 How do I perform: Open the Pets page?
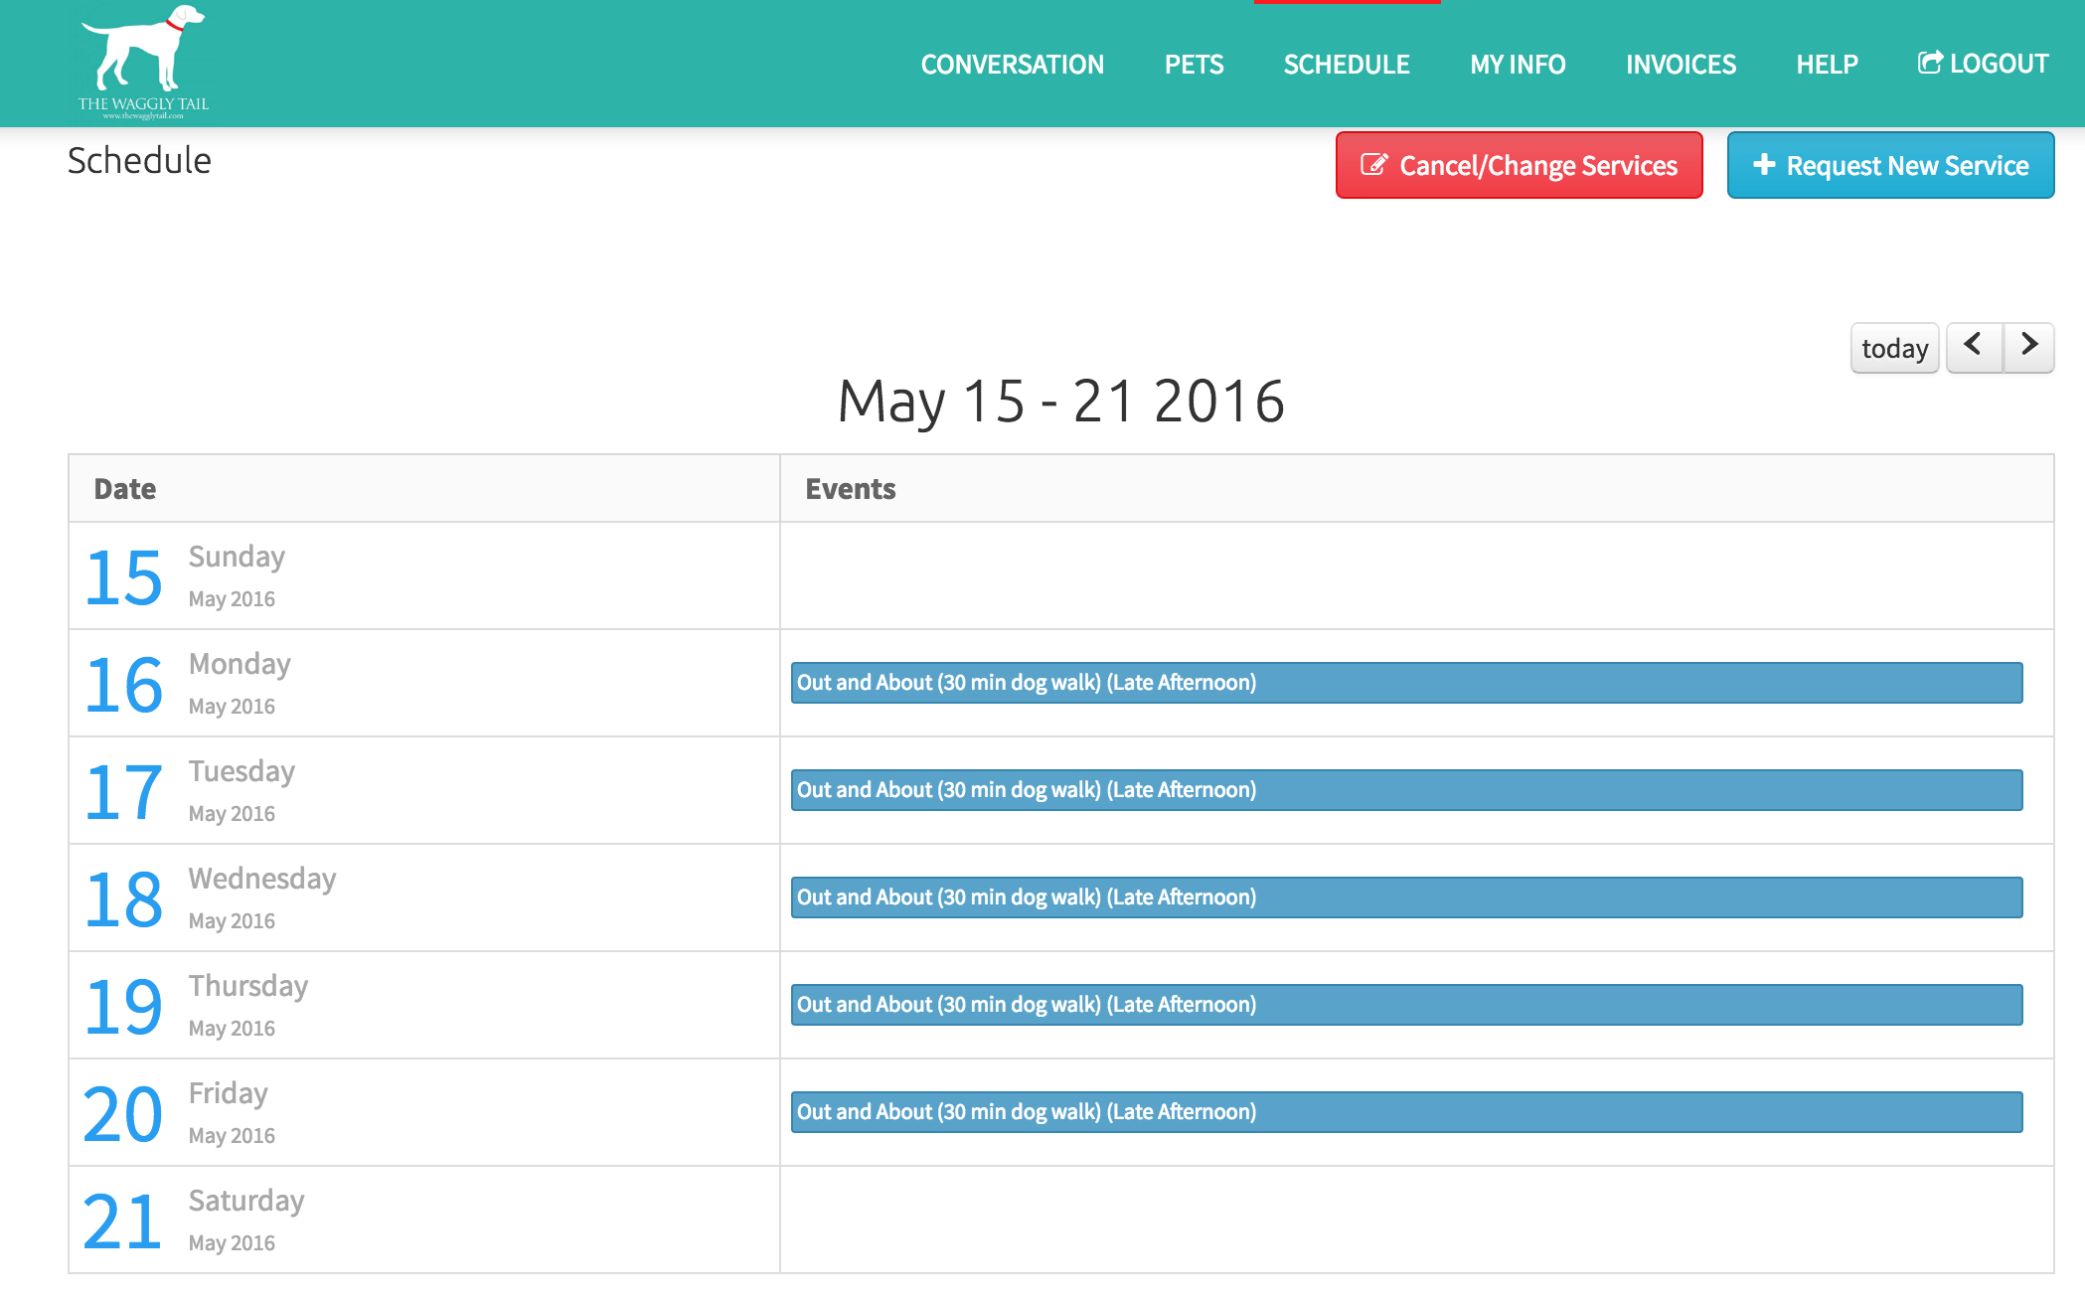point(1194,65)
